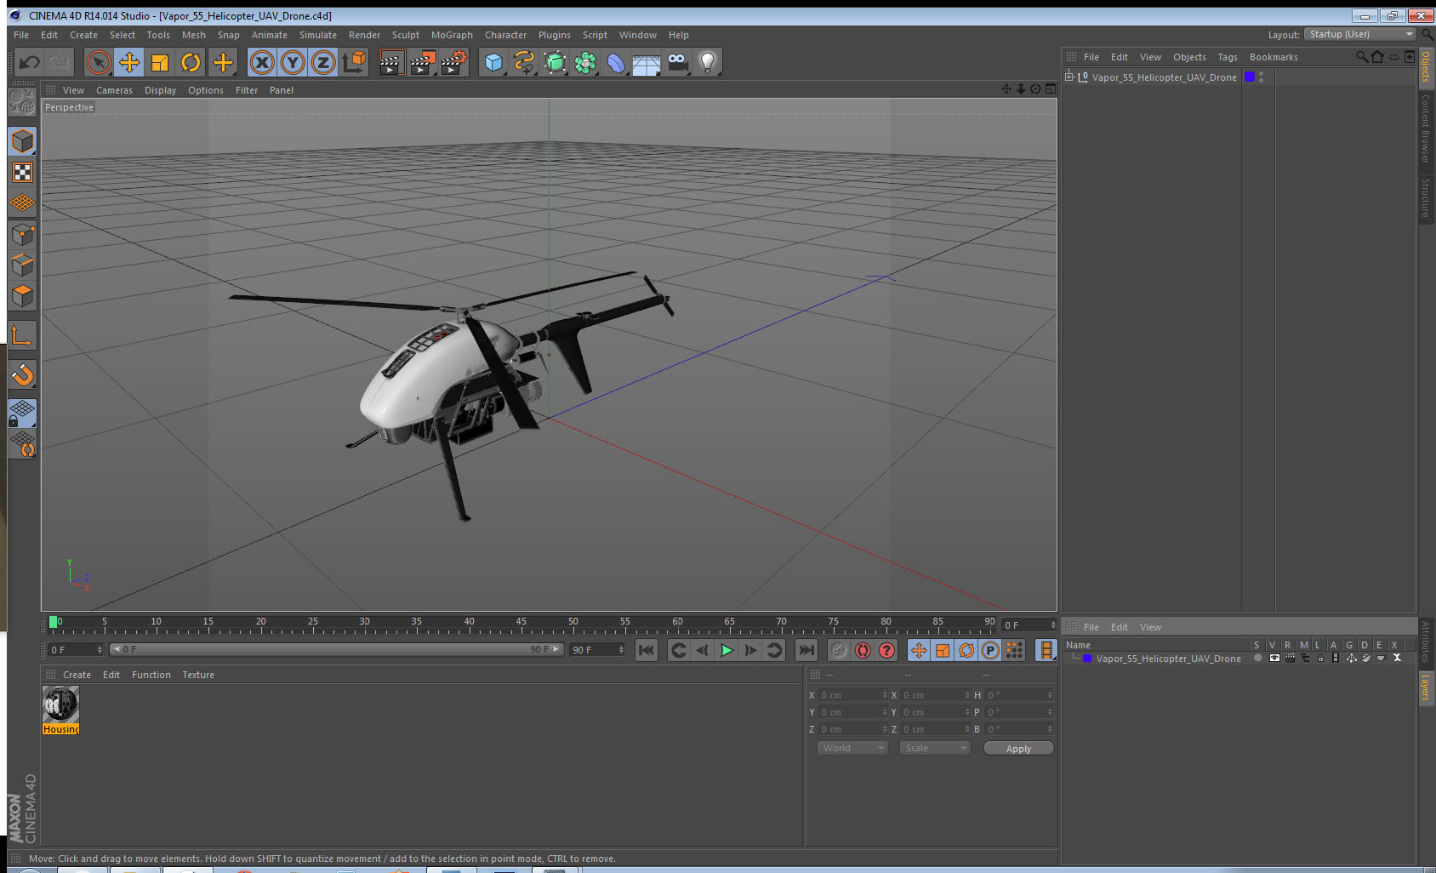Open the Scale mode dropdown
The height and width of the screenshot is (873, 1436).
point(935,748)
